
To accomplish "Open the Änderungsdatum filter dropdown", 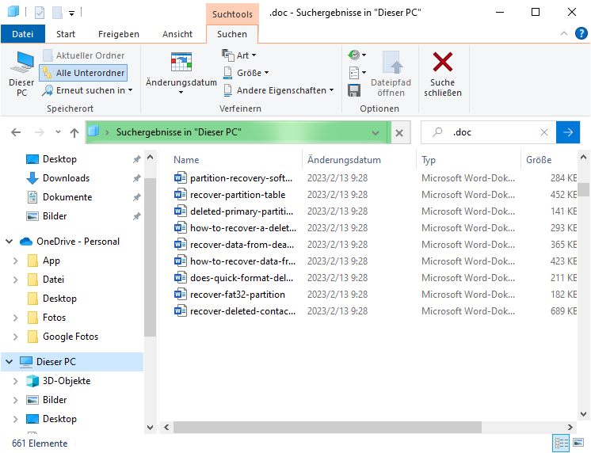I will (181, 74).
